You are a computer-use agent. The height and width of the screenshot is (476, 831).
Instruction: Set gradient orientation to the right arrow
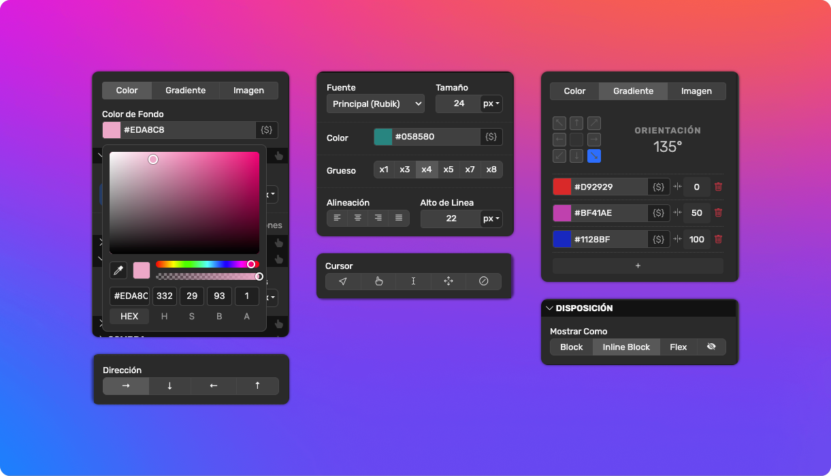point(594,140)
